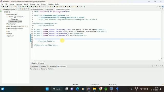Open the Edit menu

[x=6, y=4]
